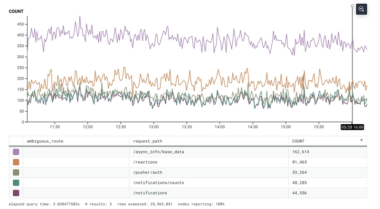Click the teal /notifications/counts color swatch

(16, 182)
